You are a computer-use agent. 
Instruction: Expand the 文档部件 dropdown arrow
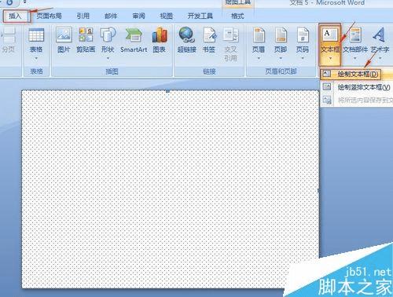pyautogui.click(x=355, y=58)
